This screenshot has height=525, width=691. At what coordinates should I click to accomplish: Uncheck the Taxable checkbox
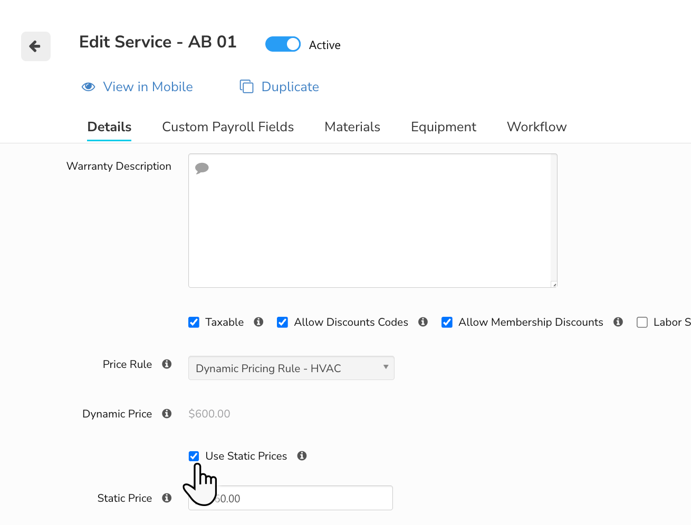pos(194,322)
